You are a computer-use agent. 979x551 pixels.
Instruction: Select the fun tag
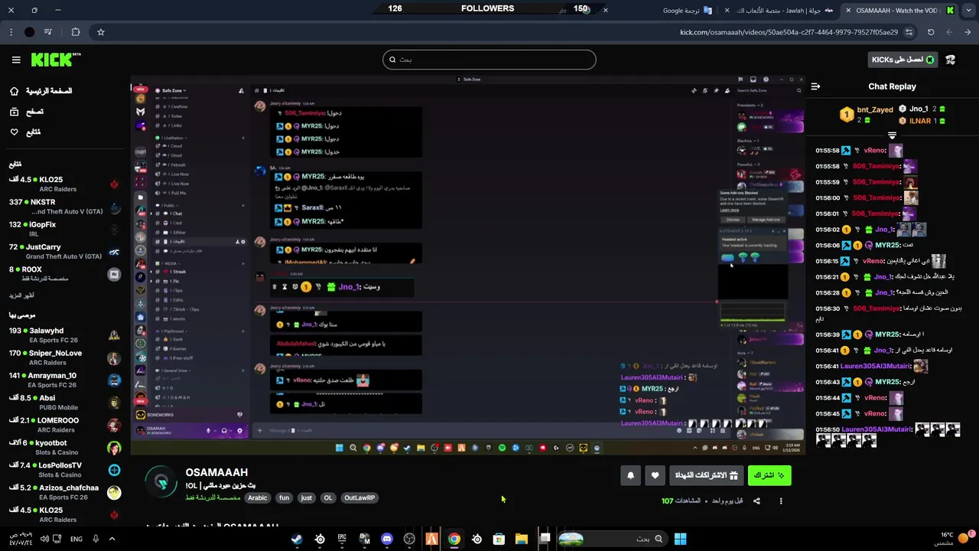pyautogui.click(x=284, y=498)
